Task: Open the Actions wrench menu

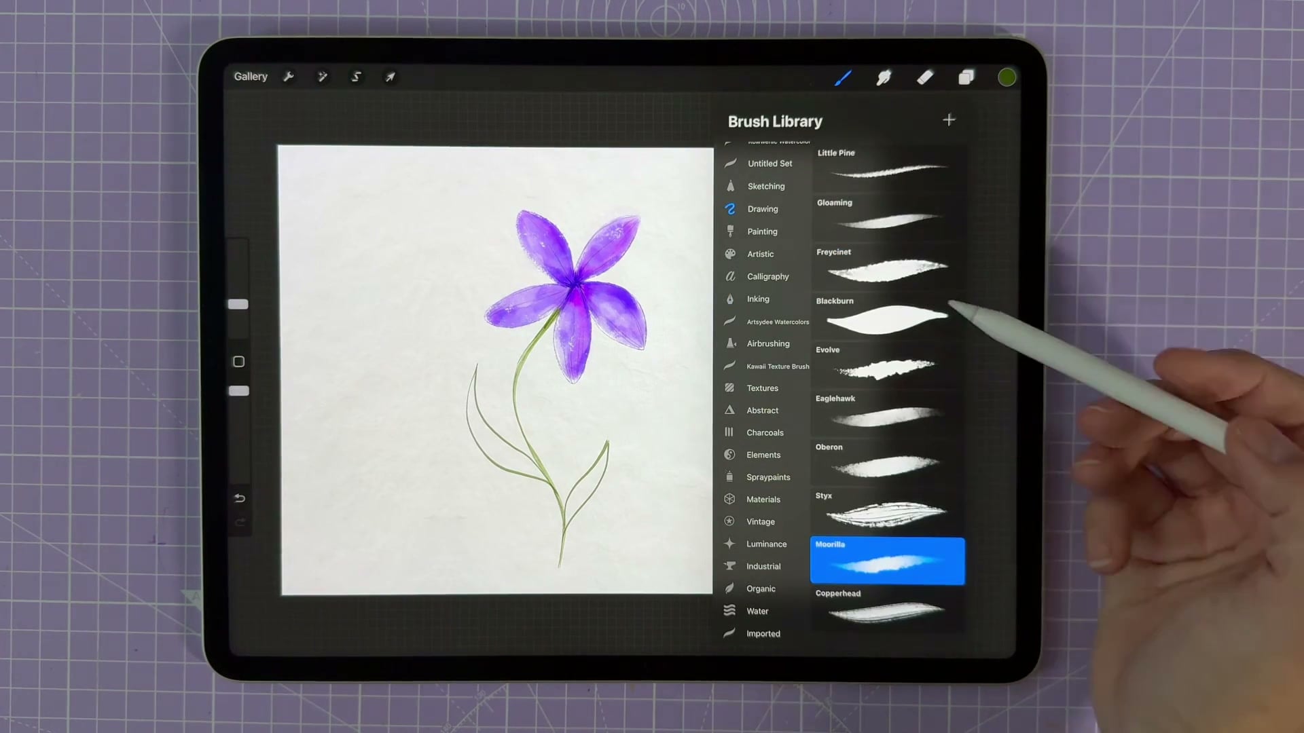Action: click(289, 77)
